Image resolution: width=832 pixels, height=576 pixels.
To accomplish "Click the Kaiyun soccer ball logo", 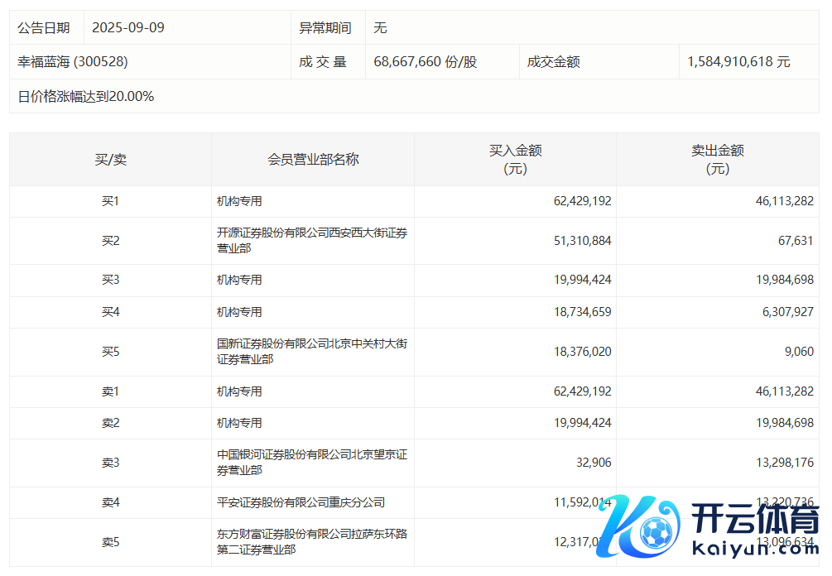I will (x=656, y=529).
